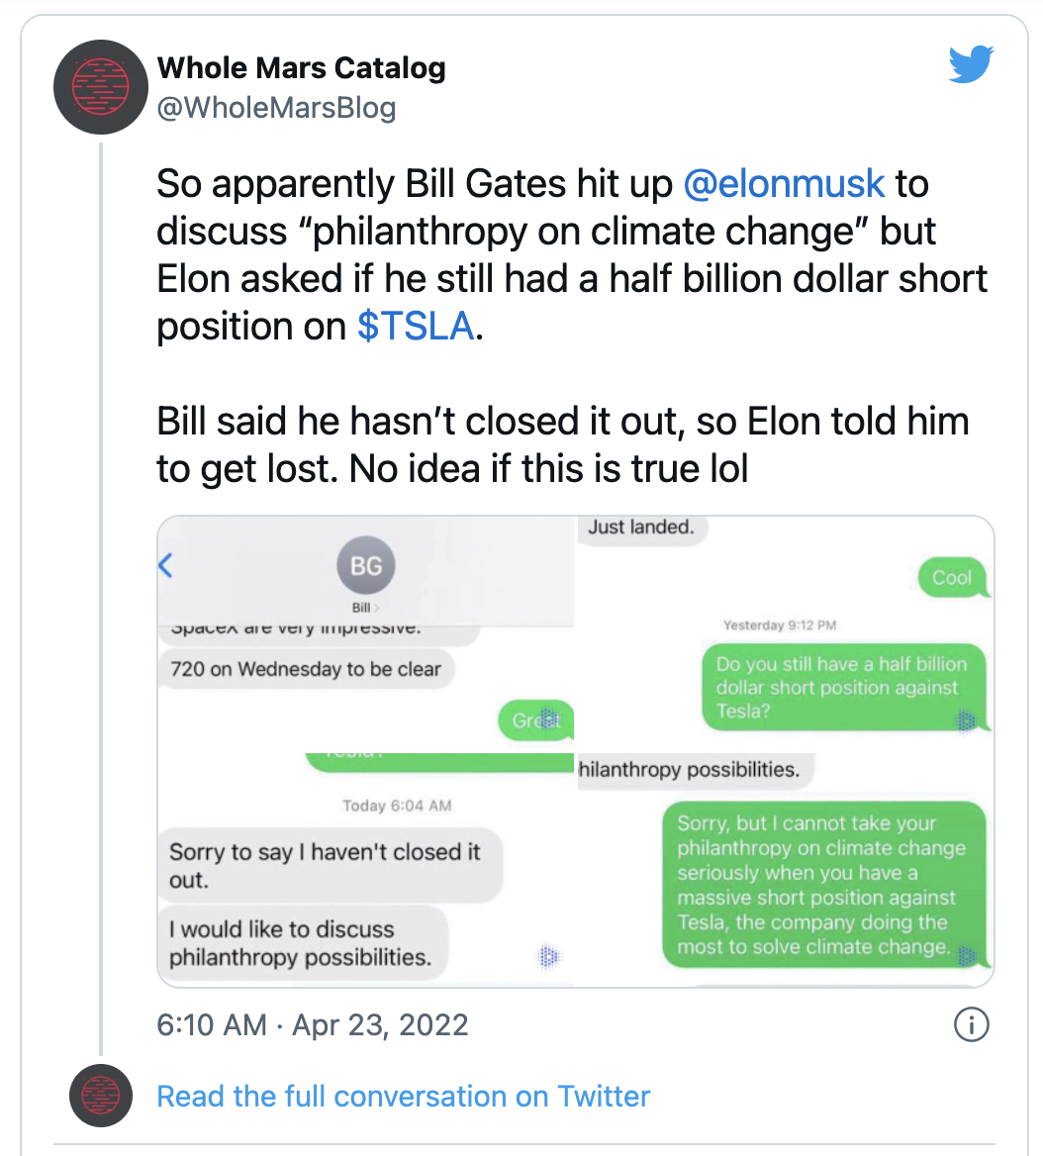Click the @WholeMarsBlog handle

coord(276,107)
